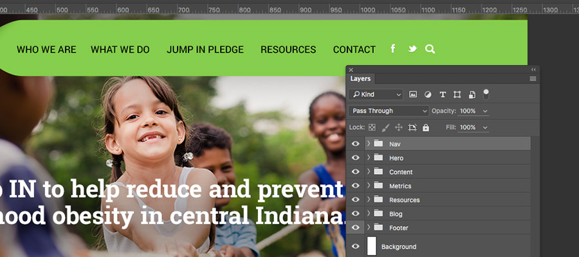Toggle the layer filtering on/off switch
Screen dimensions: 579x257
pyautogui.click(x=486, y=94)
